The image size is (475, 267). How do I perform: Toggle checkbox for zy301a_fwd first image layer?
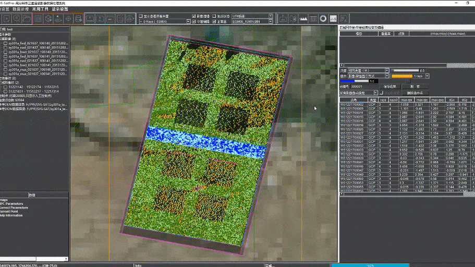(5, 43)
